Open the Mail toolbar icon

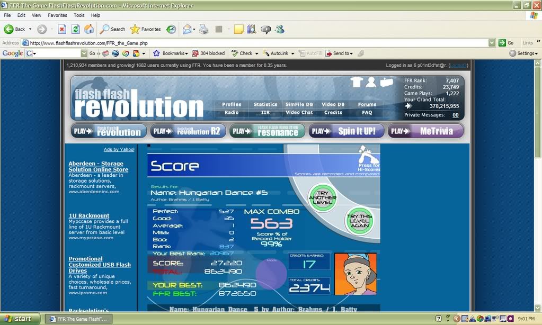(189, 29)
